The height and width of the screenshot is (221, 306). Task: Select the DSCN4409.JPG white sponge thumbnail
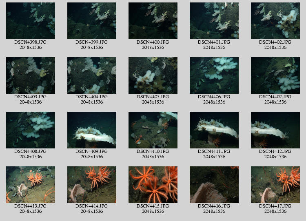coord(92,130)
